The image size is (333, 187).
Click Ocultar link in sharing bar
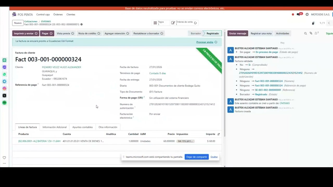pyautogui.click(x=214, y=157)
